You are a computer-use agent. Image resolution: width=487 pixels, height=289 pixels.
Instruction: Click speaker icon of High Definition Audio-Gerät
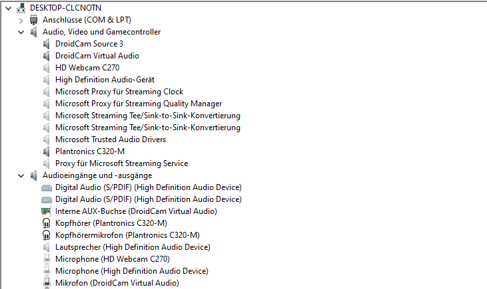coord(46,80)
